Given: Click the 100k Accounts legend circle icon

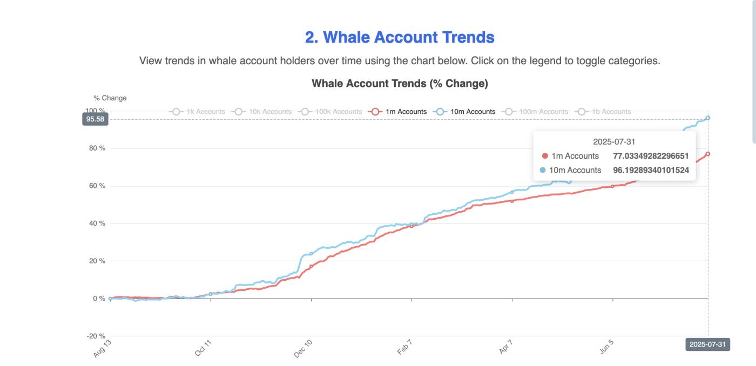Looking at the screenshot, I should 304,111.
